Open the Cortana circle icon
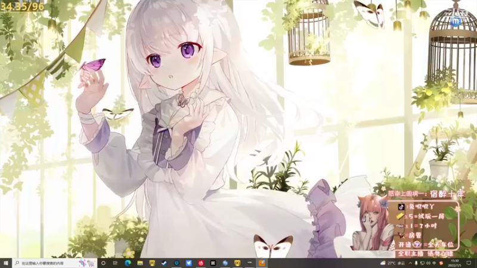477x268 pixels. pyautogui.click(x=103, y=263)
